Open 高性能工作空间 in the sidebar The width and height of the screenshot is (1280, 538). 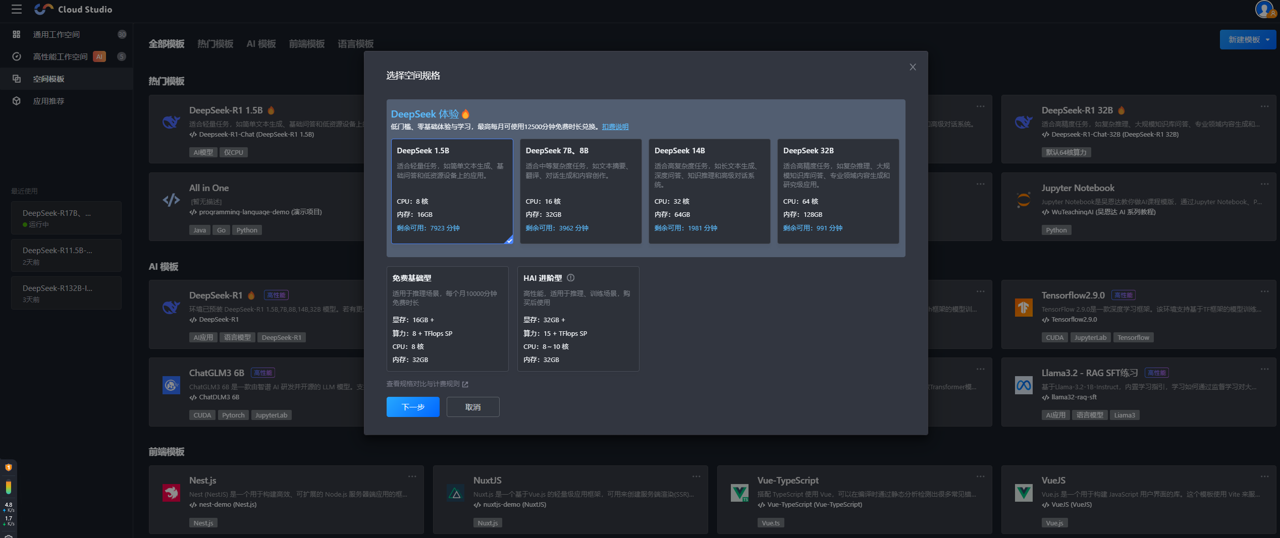pyautogui.click(x=66, y=56)
